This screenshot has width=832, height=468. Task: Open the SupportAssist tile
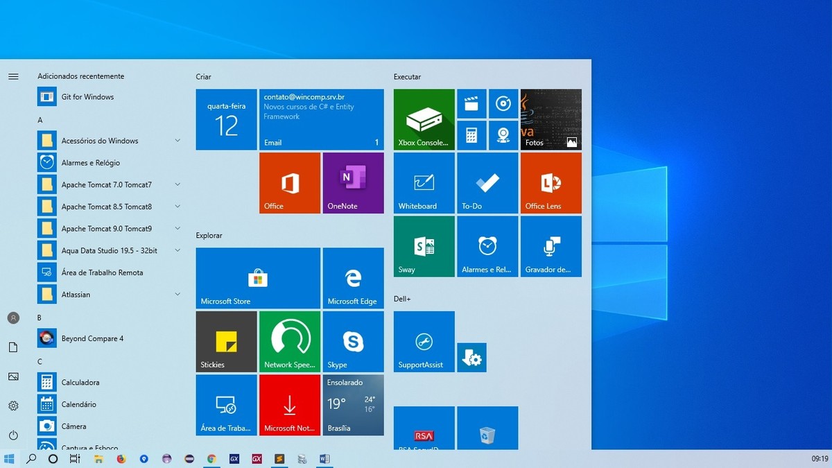tap(423, 340)
